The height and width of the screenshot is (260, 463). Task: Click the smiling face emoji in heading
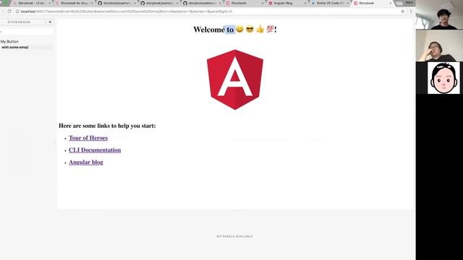(x=239, y=29)
